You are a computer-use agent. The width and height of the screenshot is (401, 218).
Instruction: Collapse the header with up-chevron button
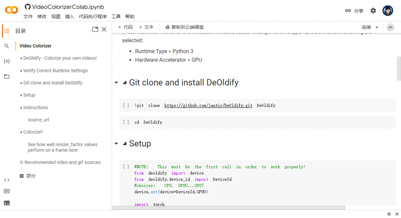click(x=390, y=27)
